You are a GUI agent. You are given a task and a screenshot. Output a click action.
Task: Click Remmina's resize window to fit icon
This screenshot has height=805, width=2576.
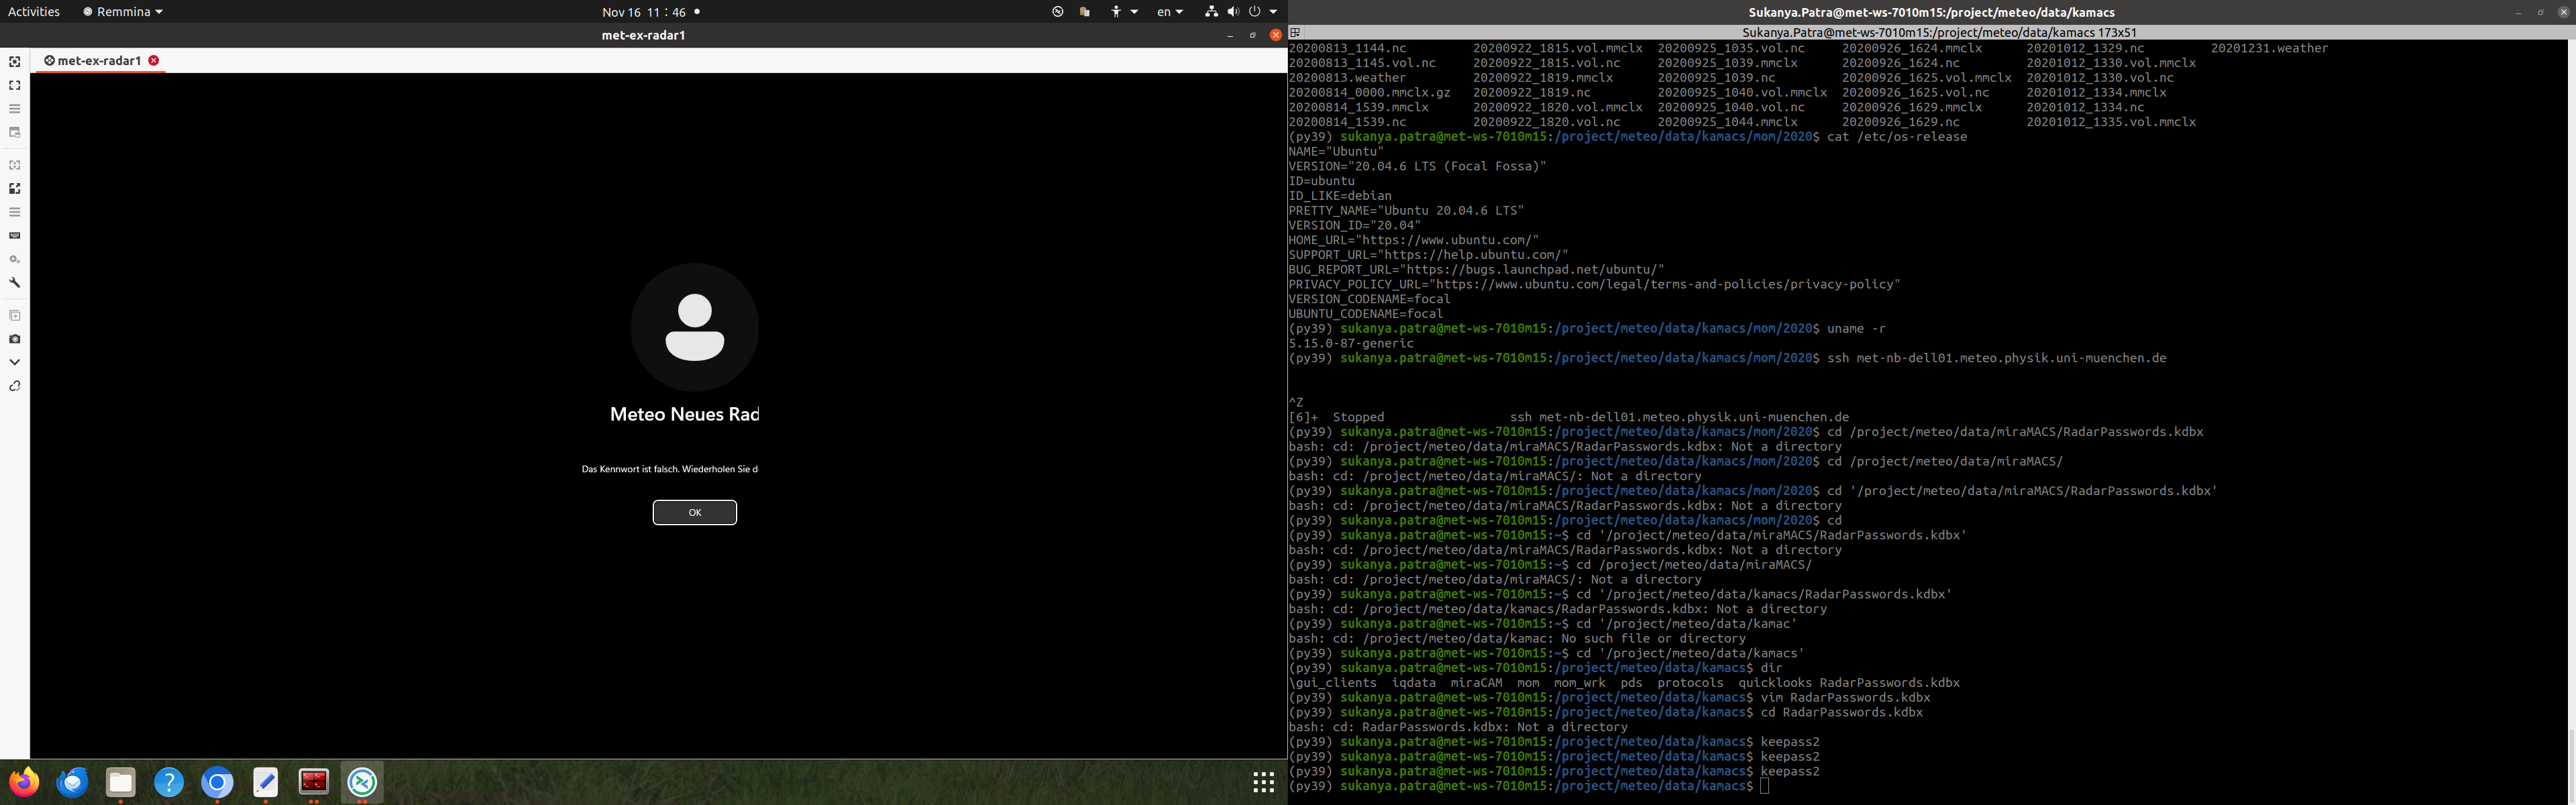coord(14,62)
